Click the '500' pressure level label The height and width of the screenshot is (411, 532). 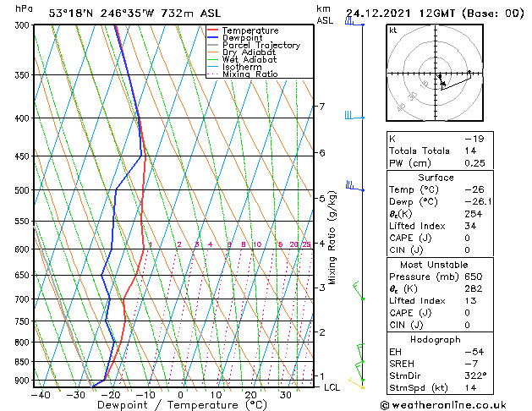[24, 190]
